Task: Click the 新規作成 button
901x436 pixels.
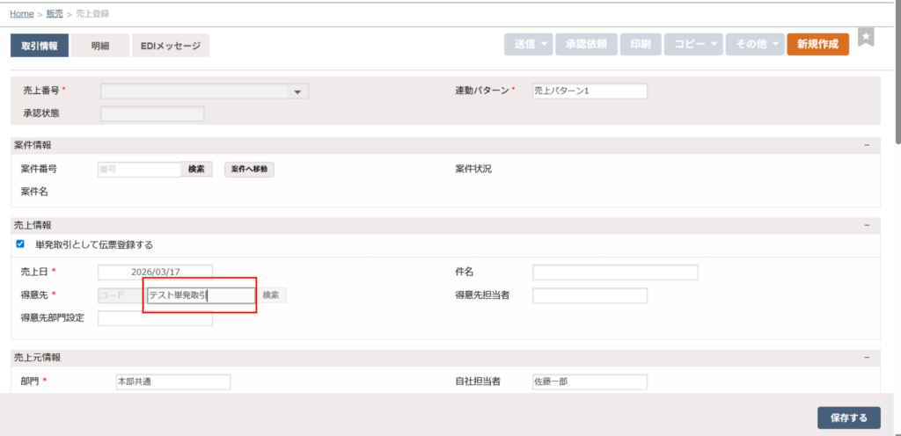Action: (x=817, y=44)
